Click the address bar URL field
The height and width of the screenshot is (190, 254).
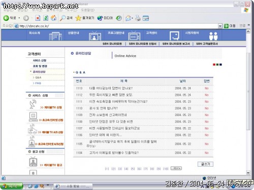[116, 26]
